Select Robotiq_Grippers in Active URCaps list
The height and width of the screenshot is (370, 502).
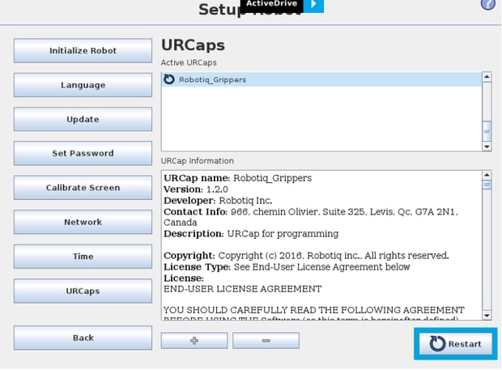[x=321, y=79]
